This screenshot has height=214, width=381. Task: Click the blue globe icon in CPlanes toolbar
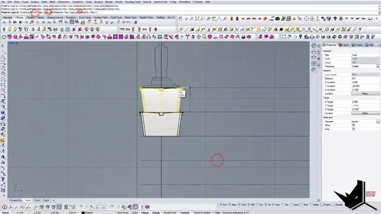136,22
